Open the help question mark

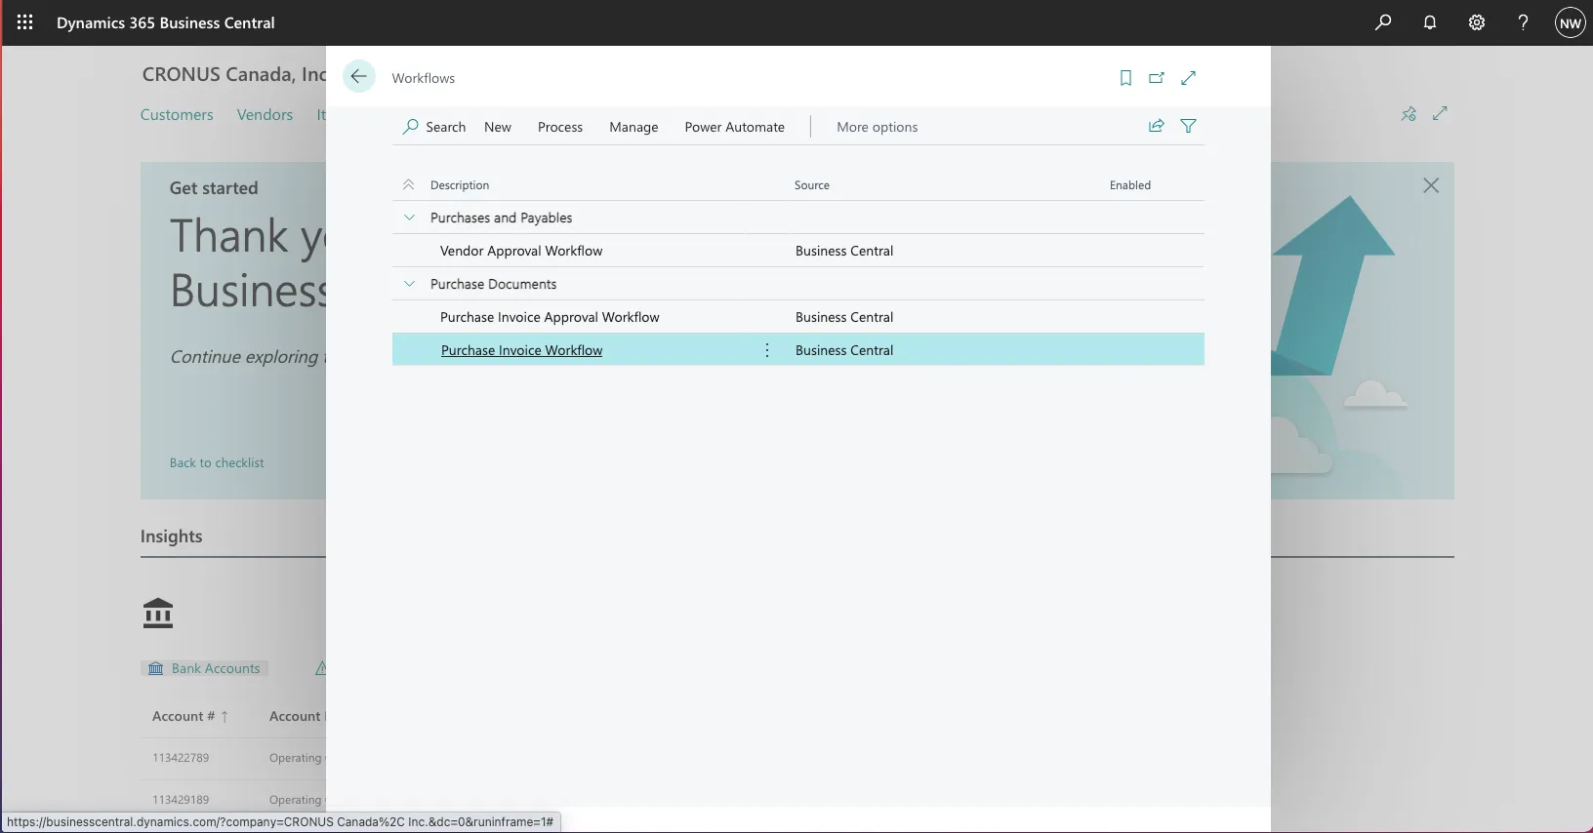1523,22
